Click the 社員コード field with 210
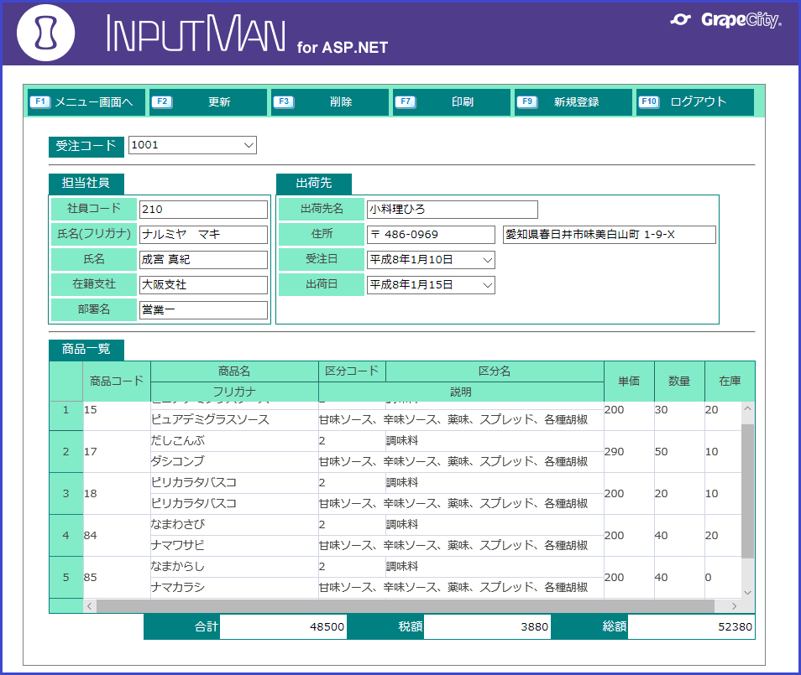The width and height of the screenshot is (801, 675). [x=203, y=209]
